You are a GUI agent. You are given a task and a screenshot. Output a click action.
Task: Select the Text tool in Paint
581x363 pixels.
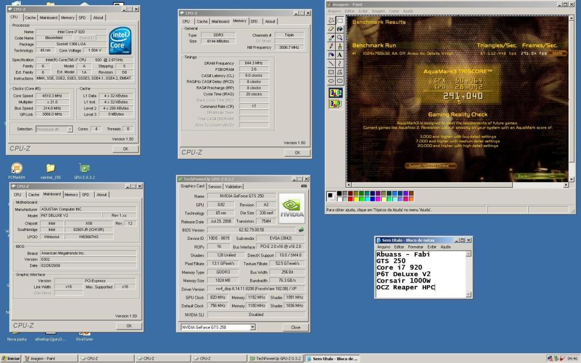339,55
